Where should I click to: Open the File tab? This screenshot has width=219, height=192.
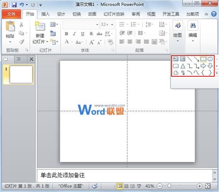pyautogui.click(x=11, y=14)
